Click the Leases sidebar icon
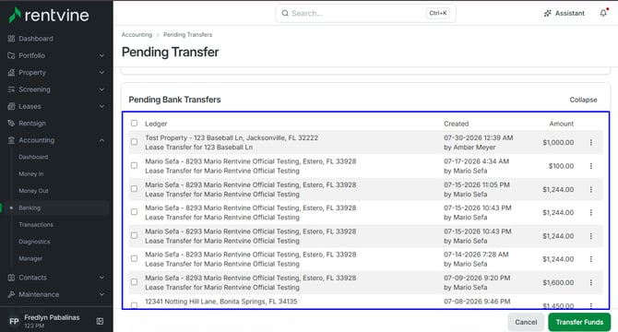 pos(11,106)
